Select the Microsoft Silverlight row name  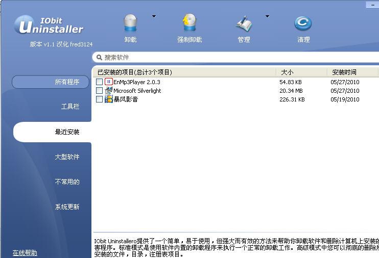(x=137, y=91)
